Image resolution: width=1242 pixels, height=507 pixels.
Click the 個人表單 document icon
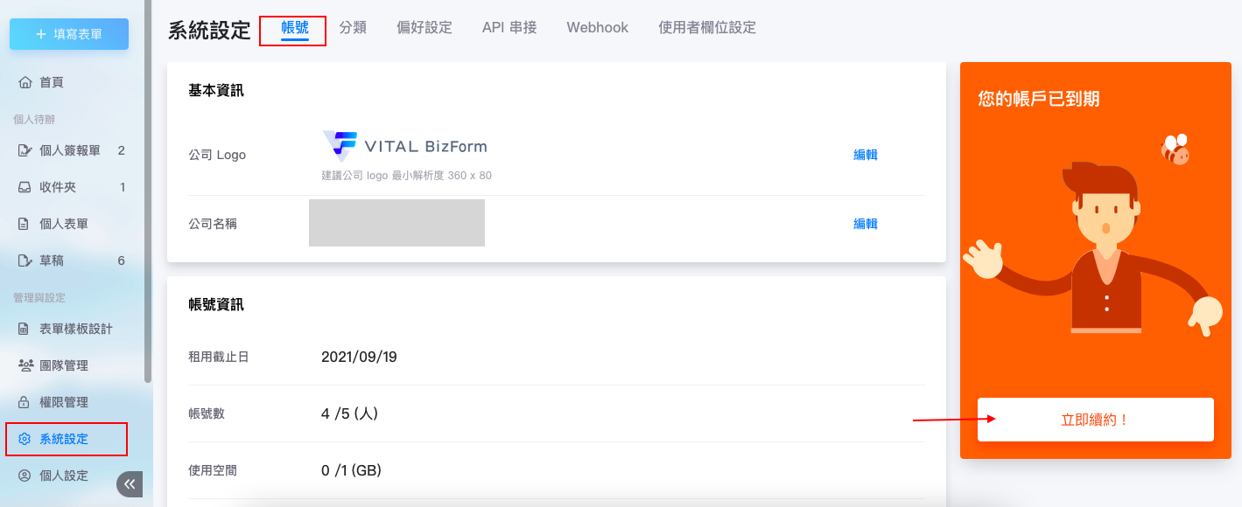pyautogui.click(x=25, y=224)
